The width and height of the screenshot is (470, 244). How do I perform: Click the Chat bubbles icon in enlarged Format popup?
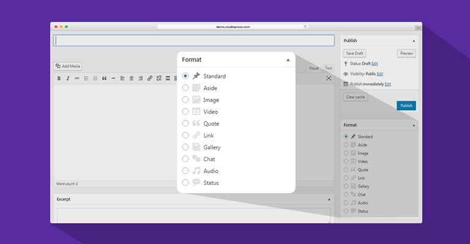[x=196, y=159]
